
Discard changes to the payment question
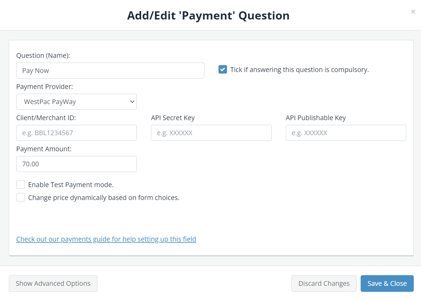324,283
